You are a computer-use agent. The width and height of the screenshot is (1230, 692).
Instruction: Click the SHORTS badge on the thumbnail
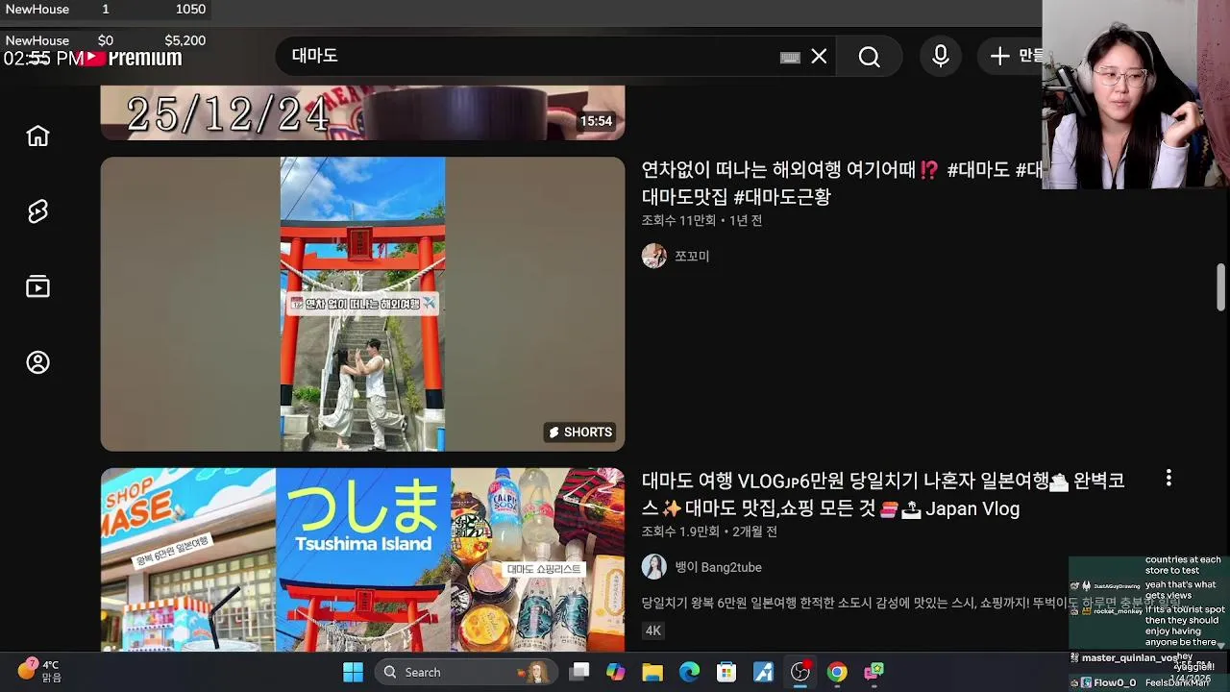(580, 432)
